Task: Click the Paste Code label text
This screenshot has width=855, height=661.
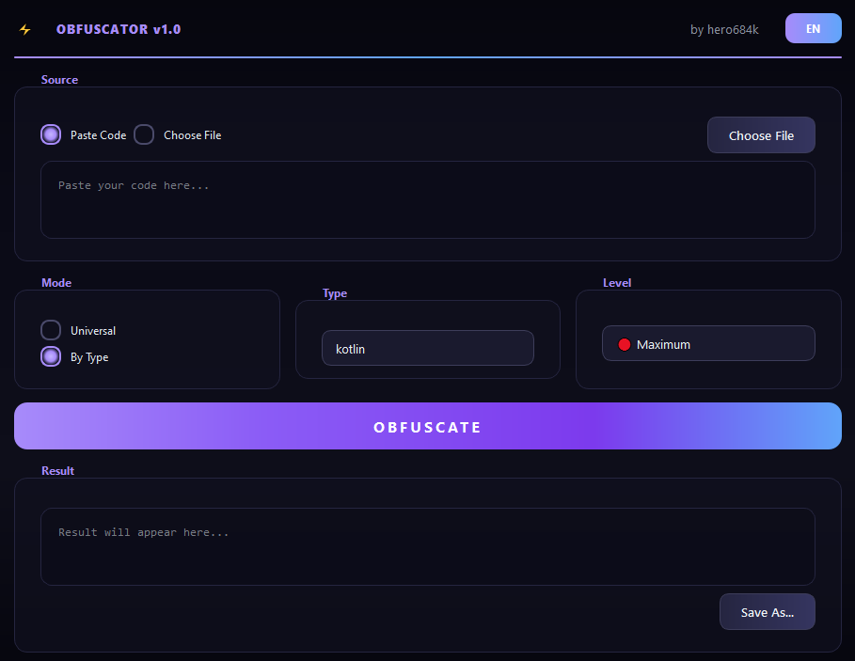Action: [98, 135]
